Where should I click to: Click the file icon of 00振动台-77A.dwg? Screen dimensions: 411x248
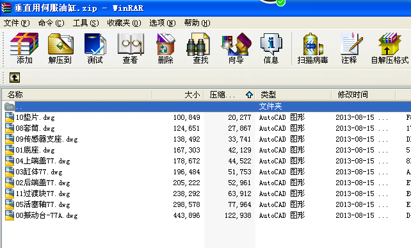[x=10, y=215]
